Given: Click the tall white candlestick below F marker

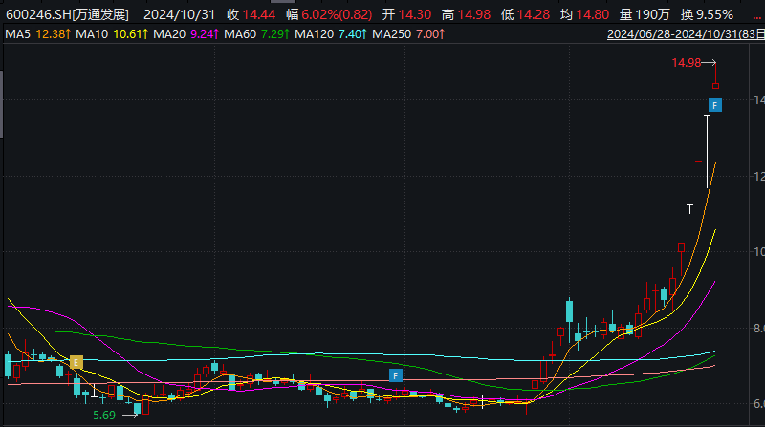Looking at the screenshot, I should coord(707,151).
